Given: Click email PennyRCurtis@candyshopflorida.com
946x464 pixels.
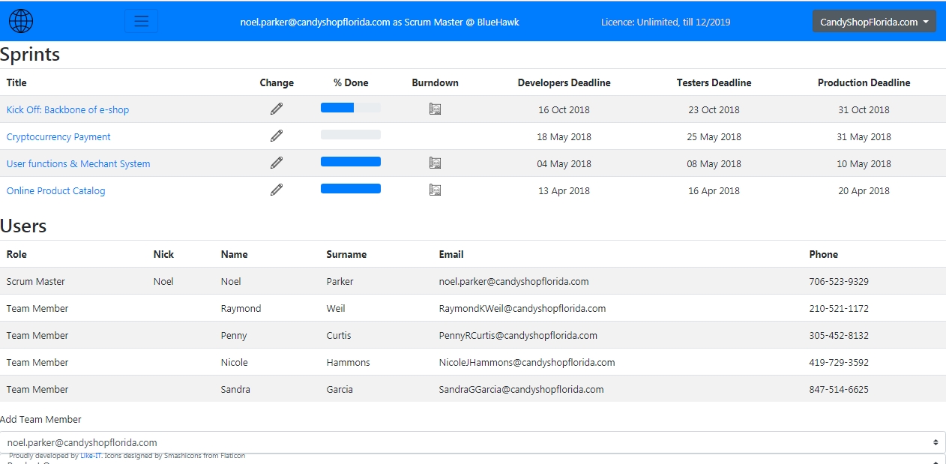Looking at the screenshot, I should pos(518,335).
